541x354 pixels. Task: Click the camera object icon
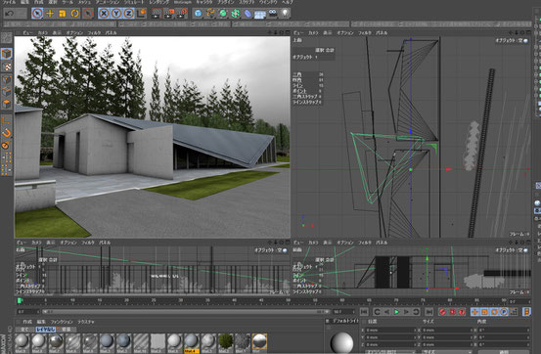273,14
